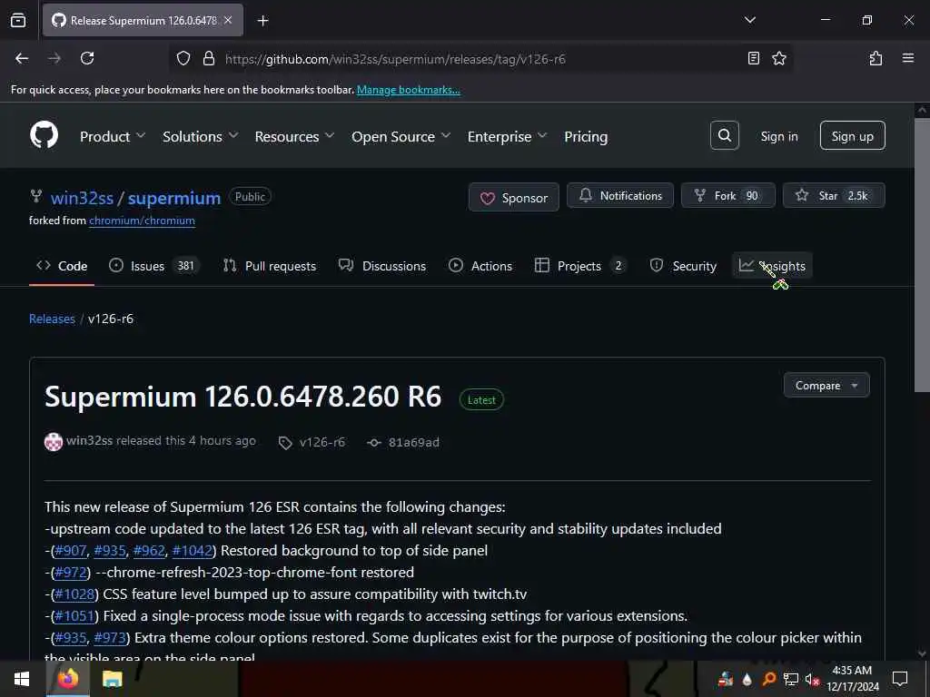Open the Pull requests tab
930x697 pixels.
[x=270, y=266]
